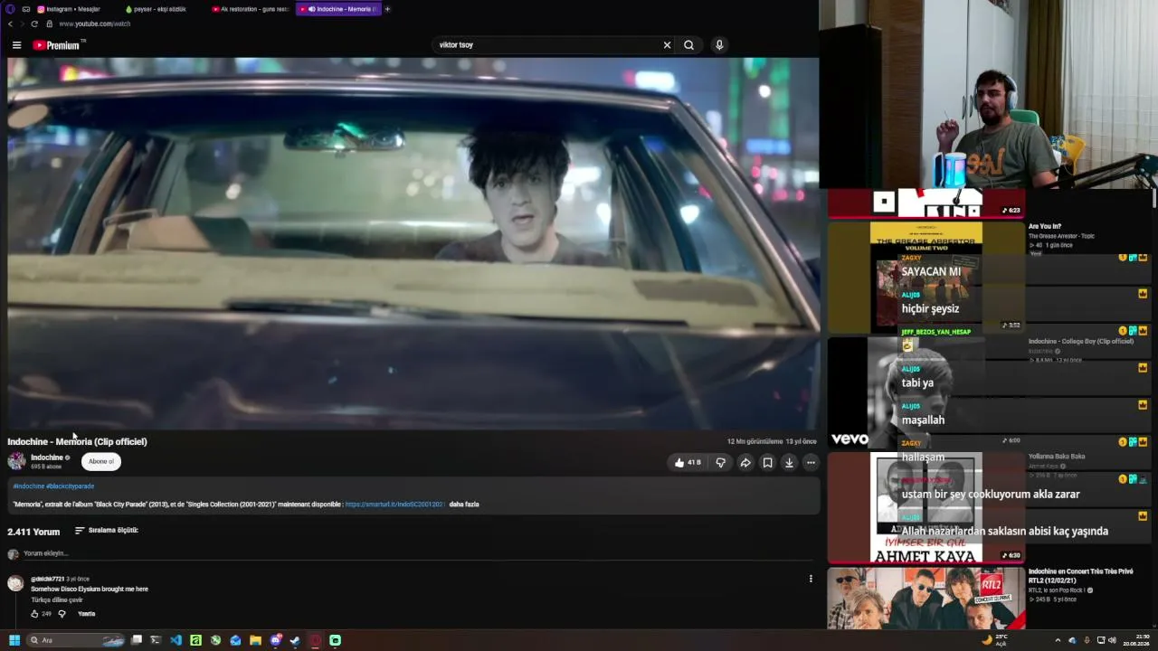Open the Indochine channel name link
Image resolution: width=1158 pixels, height=651 pixels.
(x=47, y=458)
